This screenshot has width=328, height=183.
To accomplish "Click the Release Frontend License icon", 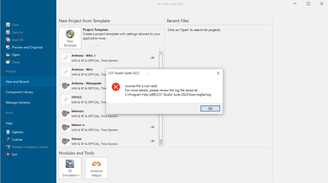I will [8, 147].
